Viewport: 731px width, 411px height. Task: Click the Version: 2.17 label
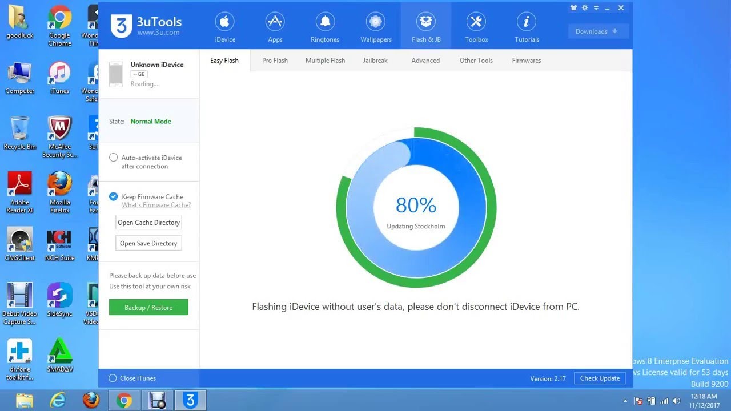coord(548,378)
